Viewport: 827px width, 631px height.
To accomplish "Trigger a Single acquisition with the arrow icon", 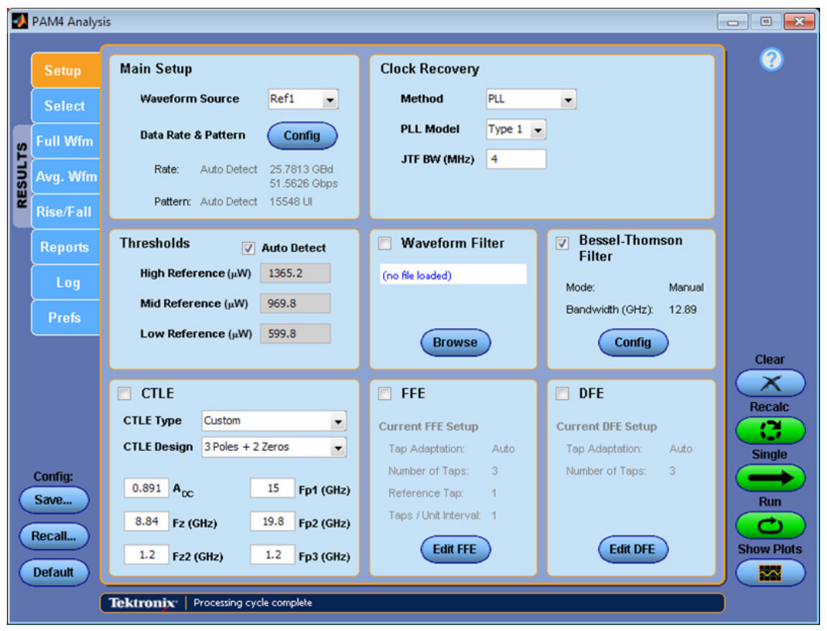I will (x=770, y=477).
